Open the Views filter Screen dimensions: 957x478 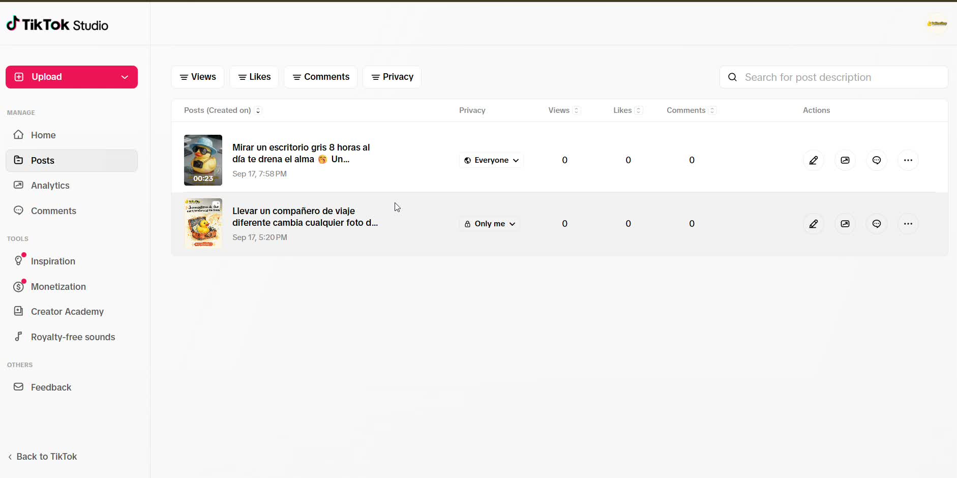(198, 77)
